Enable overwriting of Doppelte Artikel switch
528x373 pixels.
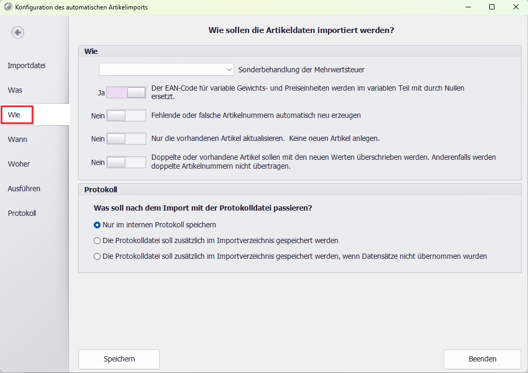click(126, 162)
